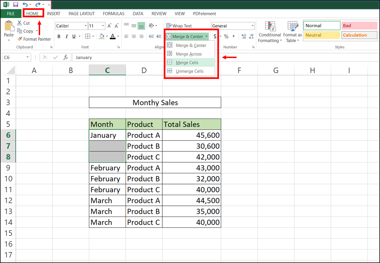380x263 pixels.
Task: Switch to the PAGE LAYOUT tab
Action: point(82,13)
